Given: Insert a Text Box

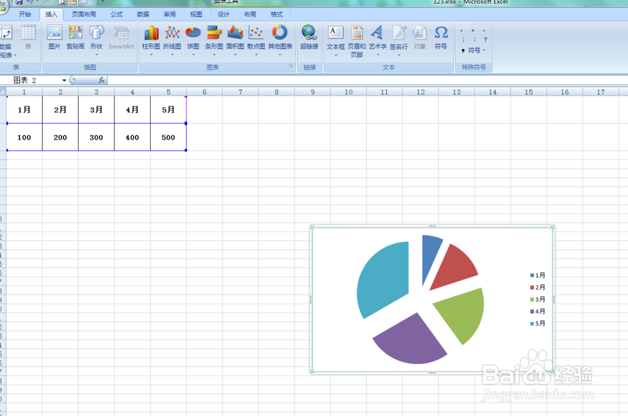Looking at the screenshot, I should [x=335, y=41].
